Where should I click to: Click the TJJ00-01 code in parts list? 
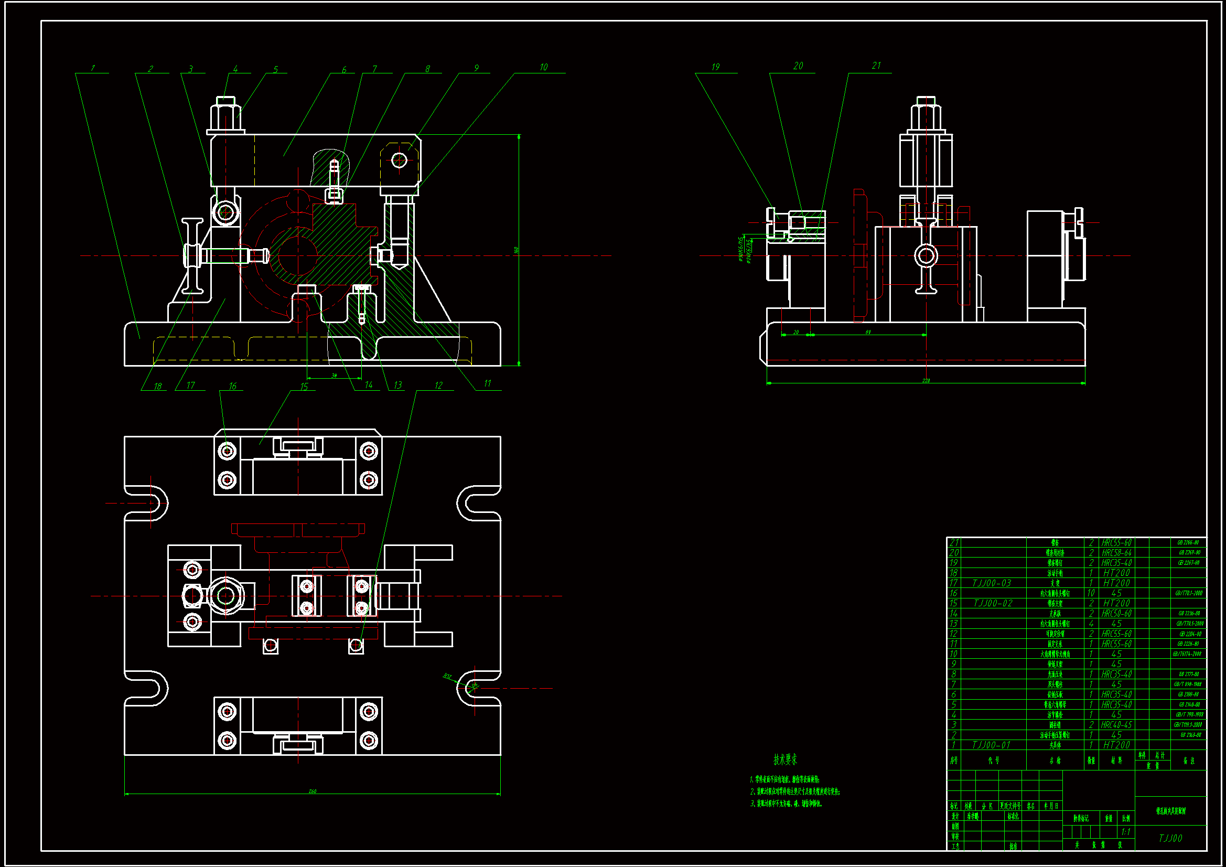click(991, 745)
